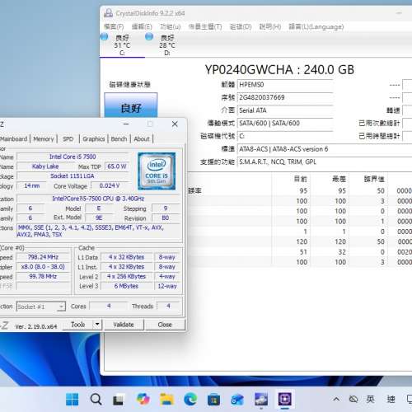The height and width of the screenshot is (412, 412).
Task: Click the taskbar icon left of CPU-Z
Action: click(x=261, y=399)
